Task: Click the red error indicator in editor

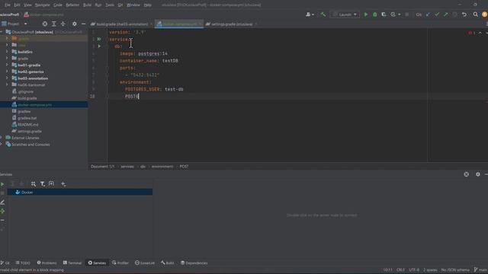Action: coord(471,33)
